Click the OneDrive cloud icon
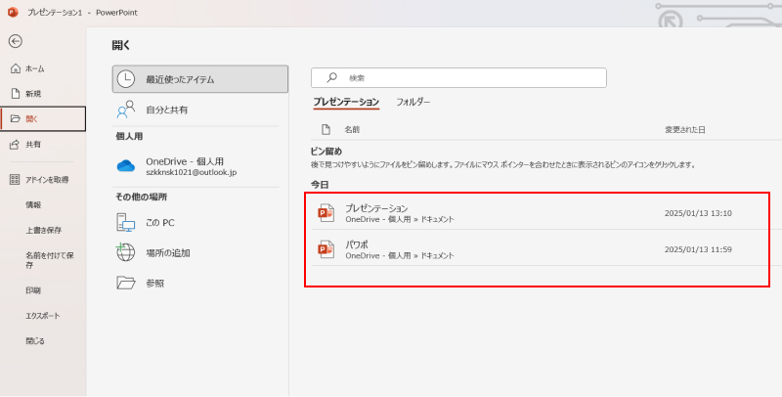This screenshot has width=782, height=397. tap(126, 166)
